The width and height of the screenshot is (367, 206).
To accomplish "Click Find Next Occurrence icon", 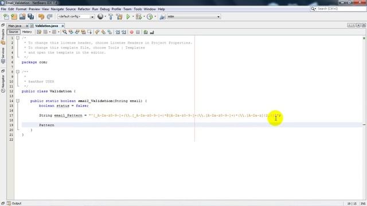I will [77, 32].
